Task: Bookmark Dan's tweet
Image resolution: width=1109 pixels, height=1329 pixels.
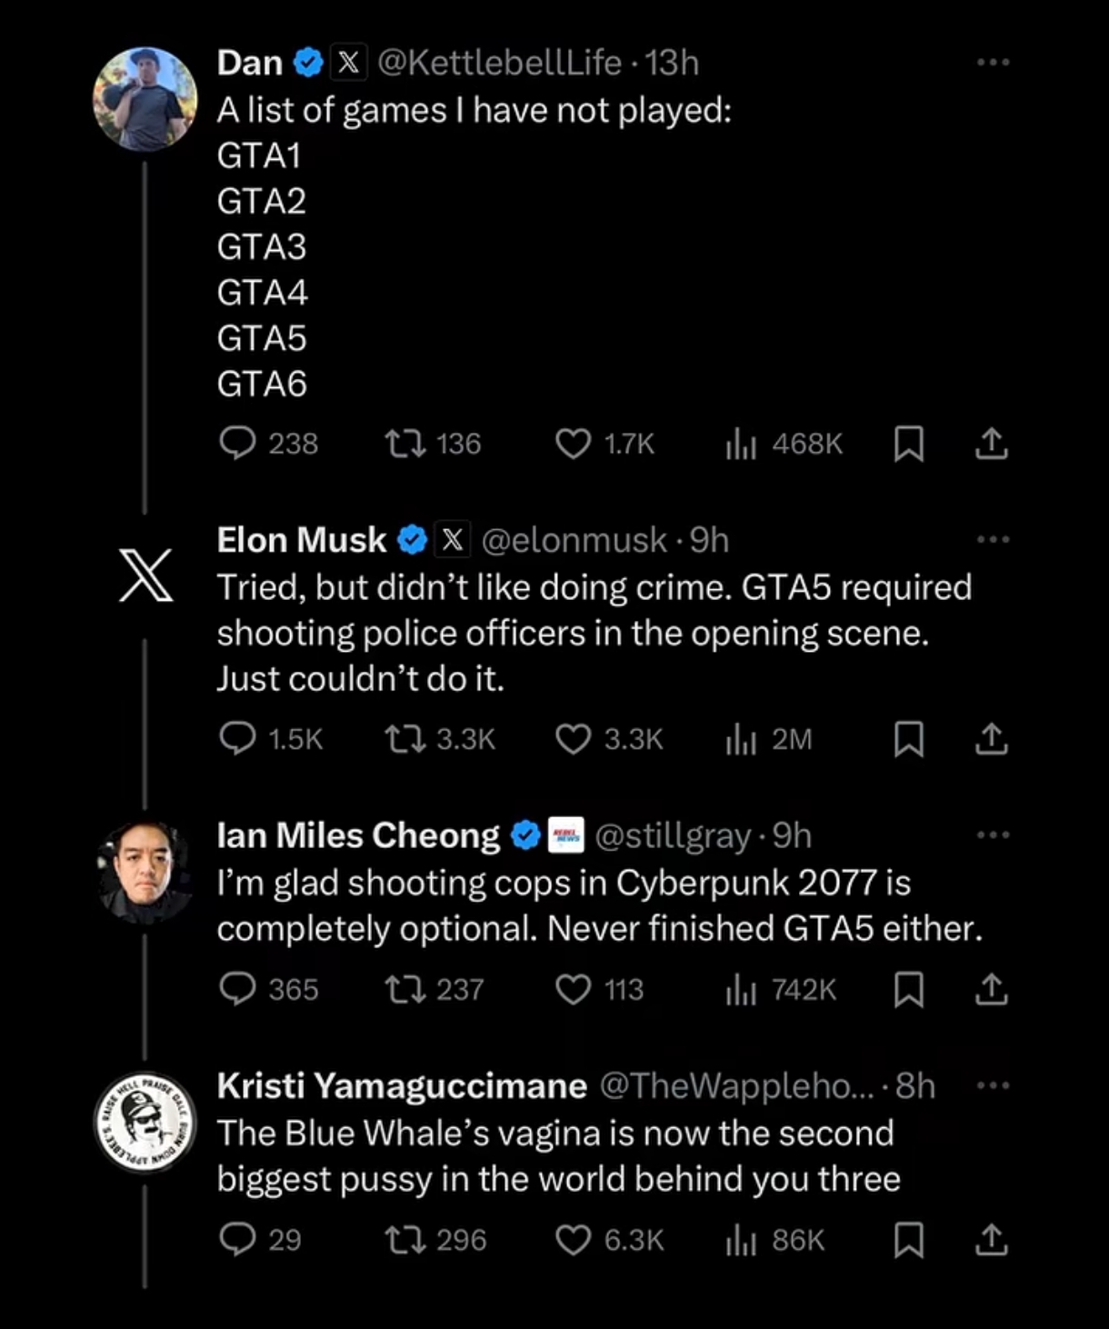Action: (x=909, y=444)
